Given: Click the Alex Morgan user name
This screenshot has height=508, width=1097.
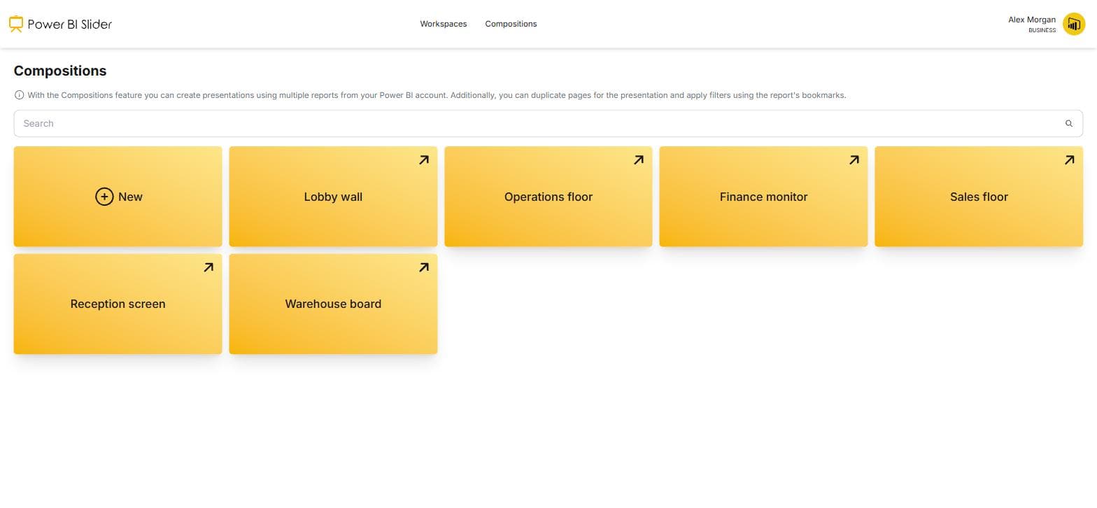Looking at the screenshot, I should (x=1032, y=20).
